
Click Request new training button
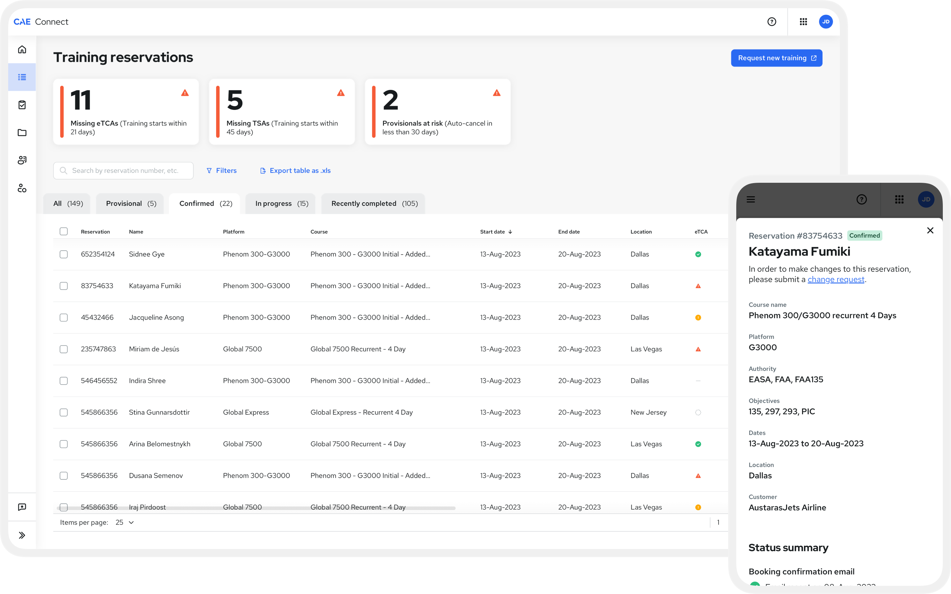(776, 58)
